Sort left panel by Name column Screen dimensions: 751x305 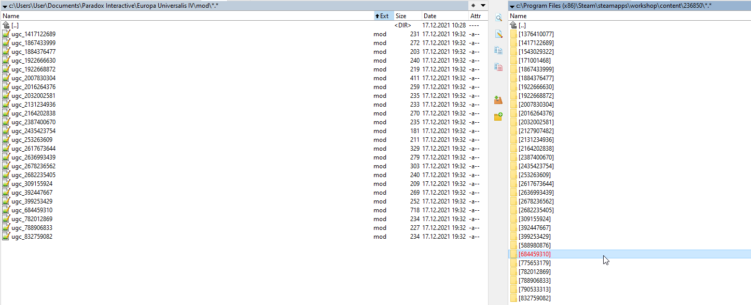click(187, 16)
